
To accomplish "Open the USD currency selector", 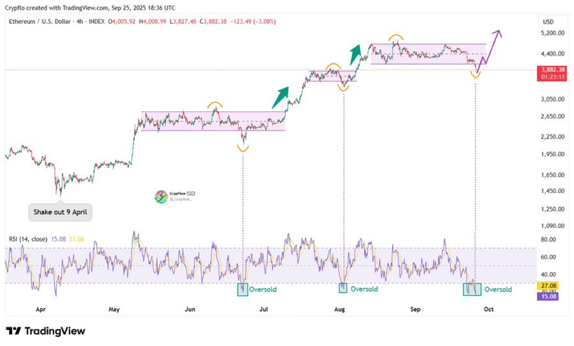I will tap(548, 22).
